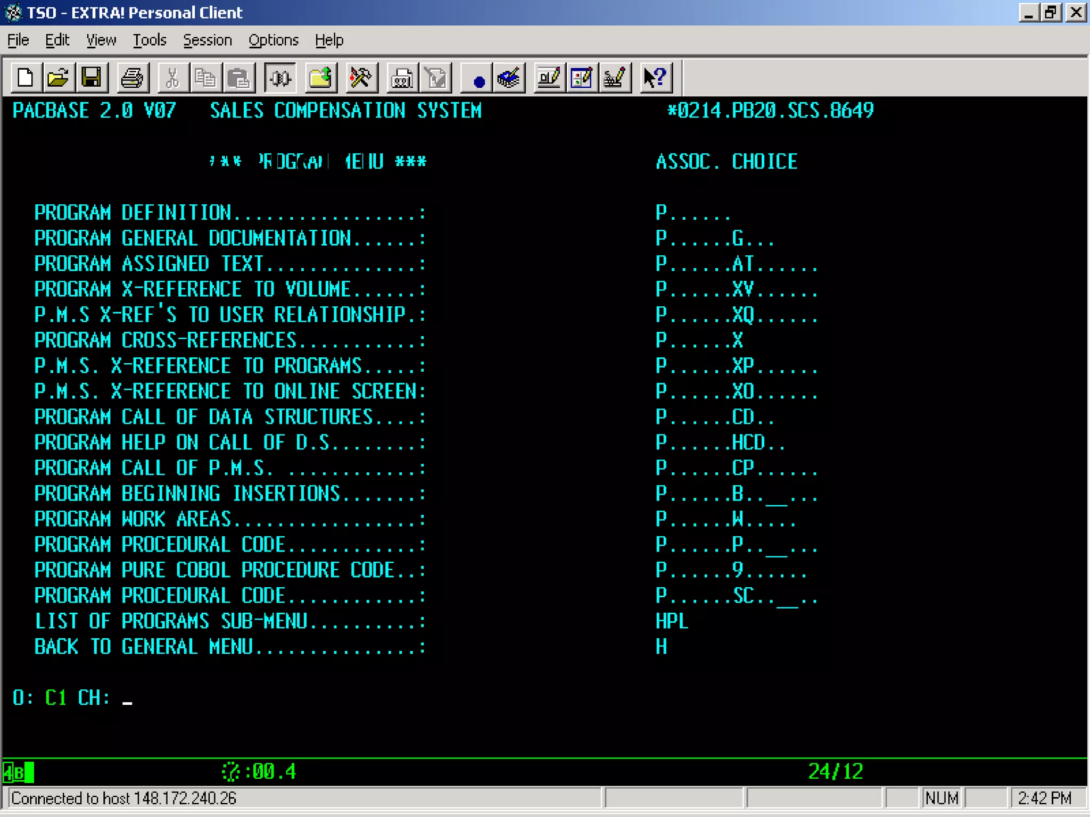
Task: Open a session with the open-folder icon
Action: click(x=58, y=78)
